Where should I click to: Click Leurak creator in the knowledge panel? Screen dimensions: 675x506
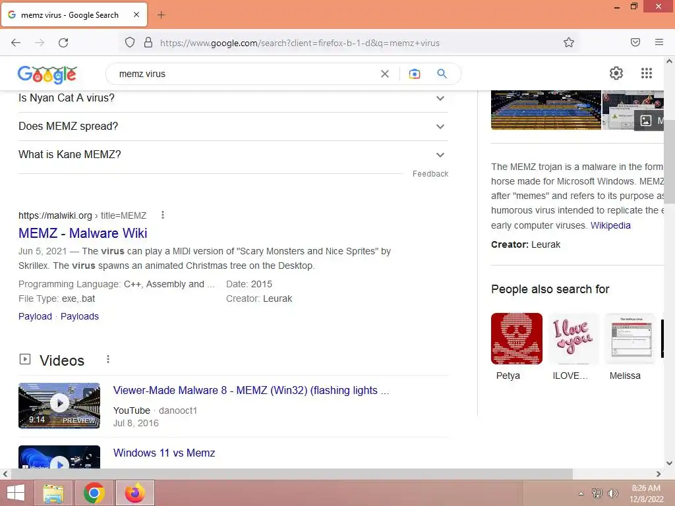point(545,244)
